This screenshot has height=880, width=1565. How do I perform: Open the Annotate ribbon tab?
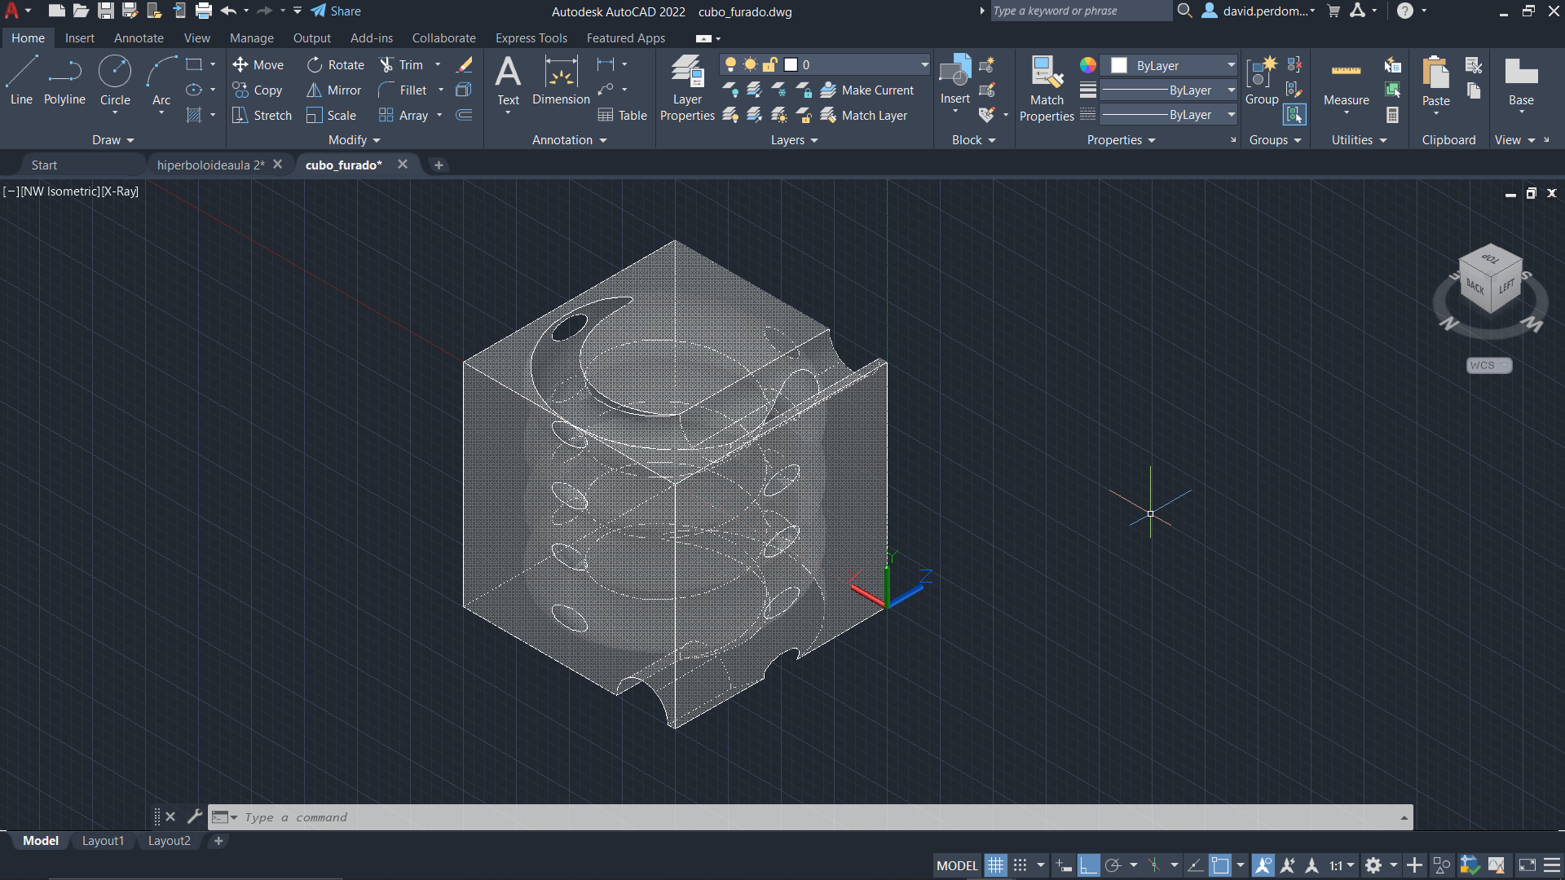[x=139, y=38]
